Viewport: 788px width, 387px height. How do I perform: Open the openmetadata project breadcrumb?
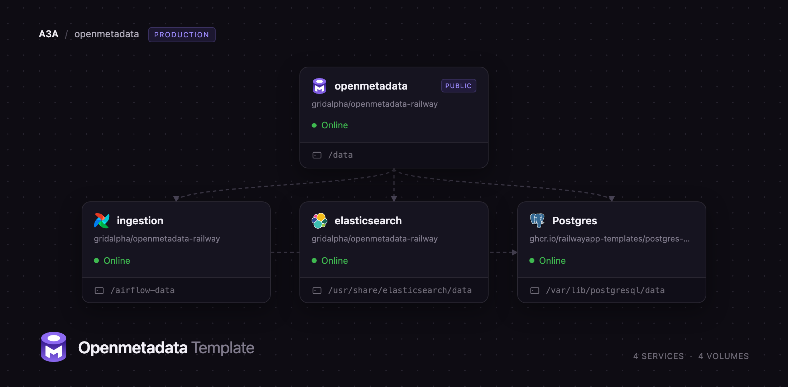coord(107,34)
